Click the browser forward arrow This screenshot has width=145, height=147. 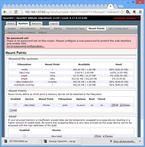[x=10, y=12]
